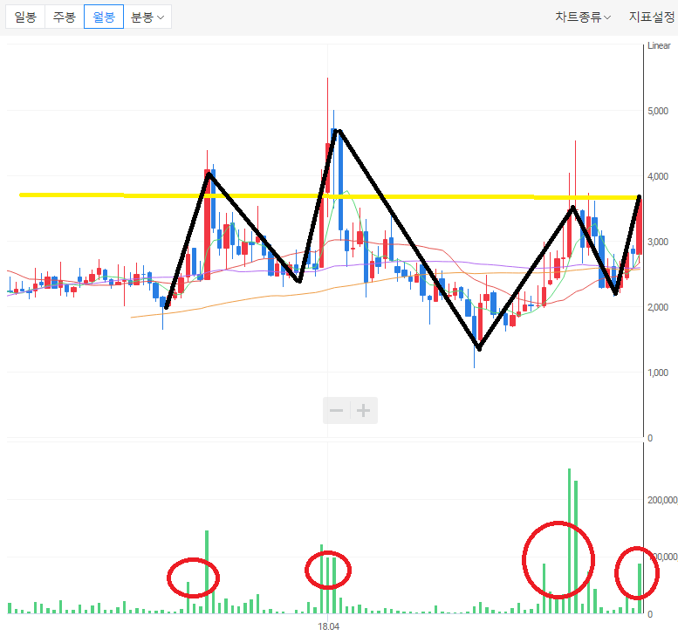The image size is (678, 636).
Task: Open the 차트종류 chart type dropdown
Action: click(x=582, y=17)
